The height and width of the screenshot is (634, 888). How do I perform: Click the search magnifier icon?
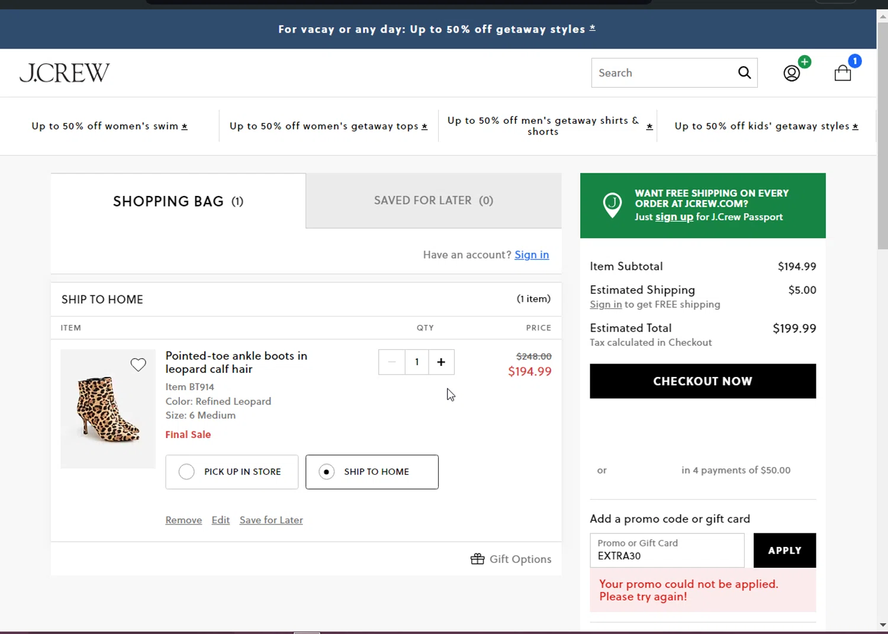pos(744,73)
